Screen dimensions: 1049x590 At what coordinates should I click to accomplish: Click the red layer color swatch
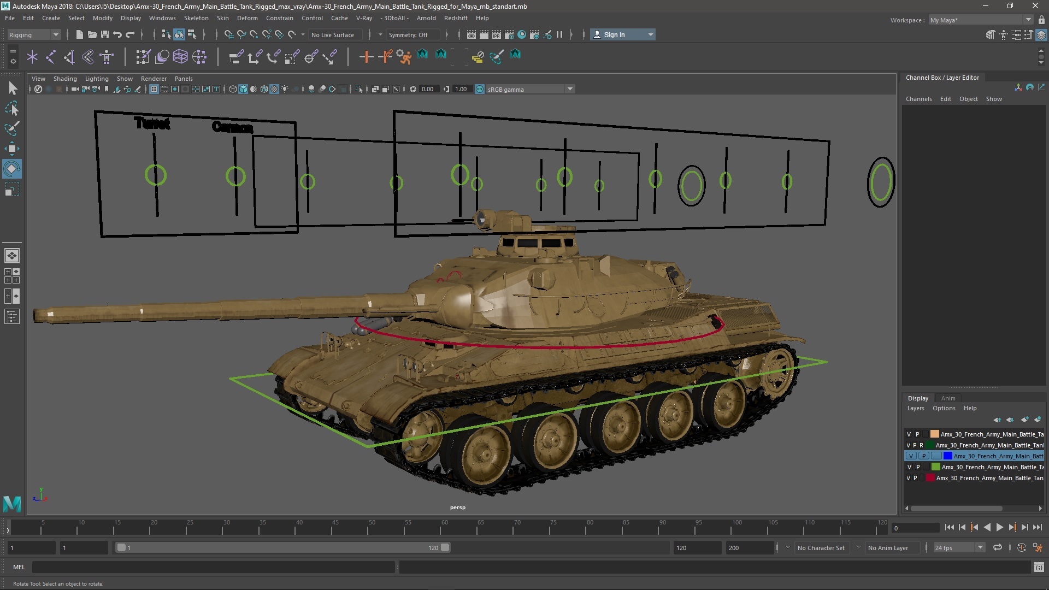[x=930, y=478]
